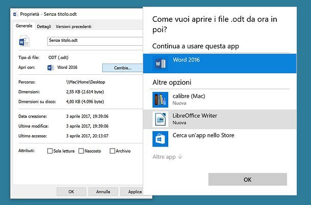Viewport: 311px width, 205px height.
Task: Enable the Sola lettura checkbox
Action: click(x=50, y=151)
